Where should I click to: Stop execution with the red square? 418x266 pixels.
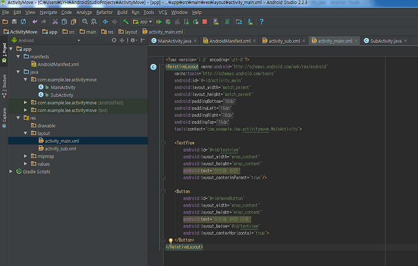pos(205,22)
